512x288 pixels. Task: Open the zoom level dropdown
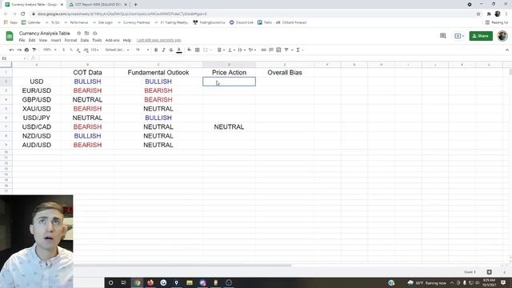point(50,50)
